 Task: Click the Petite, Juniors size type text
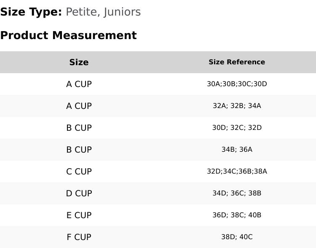pyautogui.click(x=103, y=12)
